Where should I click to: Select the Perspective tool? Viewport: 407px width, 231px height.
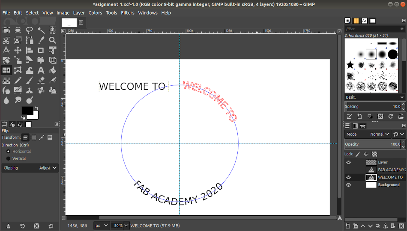(x=41, y=60)
